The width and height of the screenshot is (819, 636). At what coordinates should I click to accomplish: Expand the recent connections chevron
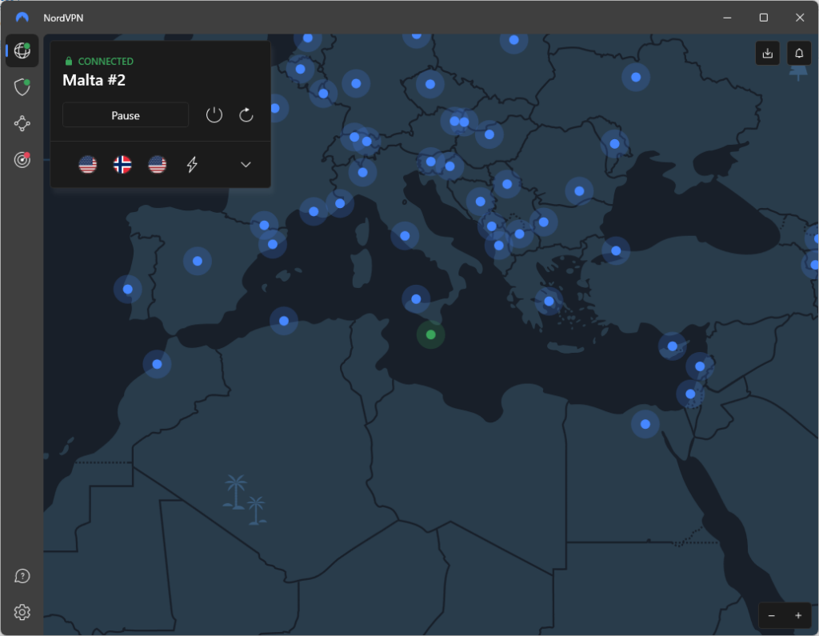click(246, 165)
